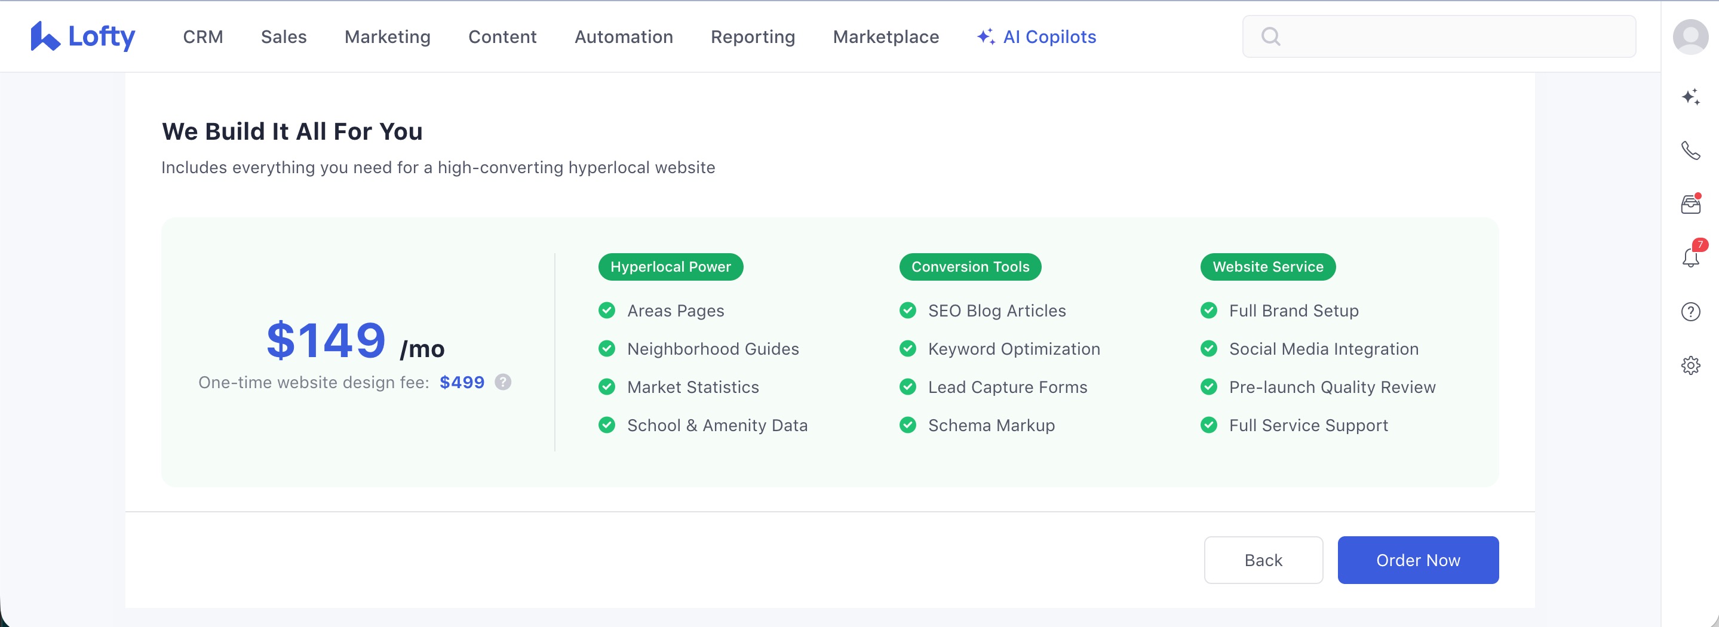Click the design fee info tooltip icon
The width and height of the screenshot is (1719, 627).
pos(502,382)
